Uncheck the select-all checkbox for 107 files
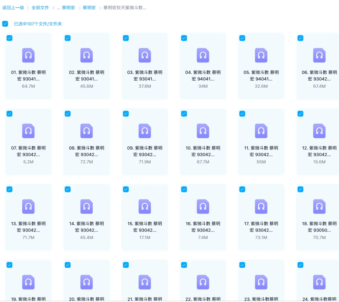 tap(5, 24)
